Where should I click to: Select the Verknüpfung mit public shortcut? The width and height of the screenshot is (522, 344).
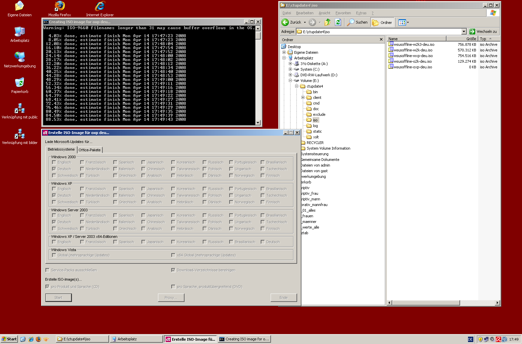coord(20,111)
